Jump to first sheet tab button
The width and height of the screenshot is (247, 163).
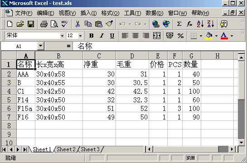[4, 149]
